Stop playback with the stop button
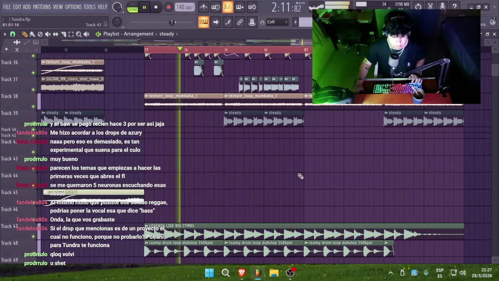This screenshot has height=281, width=499. 156,7
